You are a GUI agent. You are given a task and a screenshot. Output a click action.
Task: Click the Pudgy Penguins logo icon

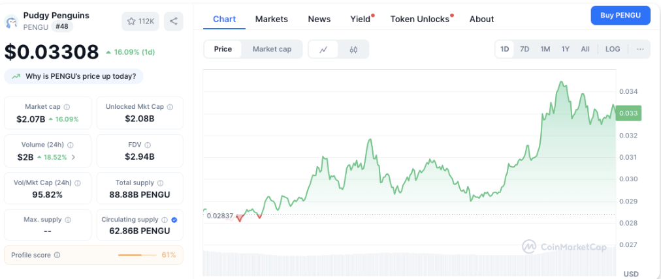point(11,22)
